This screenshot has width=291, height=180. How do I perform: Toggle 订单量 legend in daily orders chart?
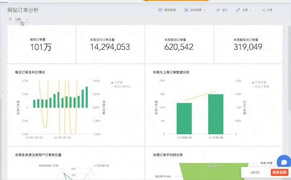pyautogui.click(x=117, y=82)
